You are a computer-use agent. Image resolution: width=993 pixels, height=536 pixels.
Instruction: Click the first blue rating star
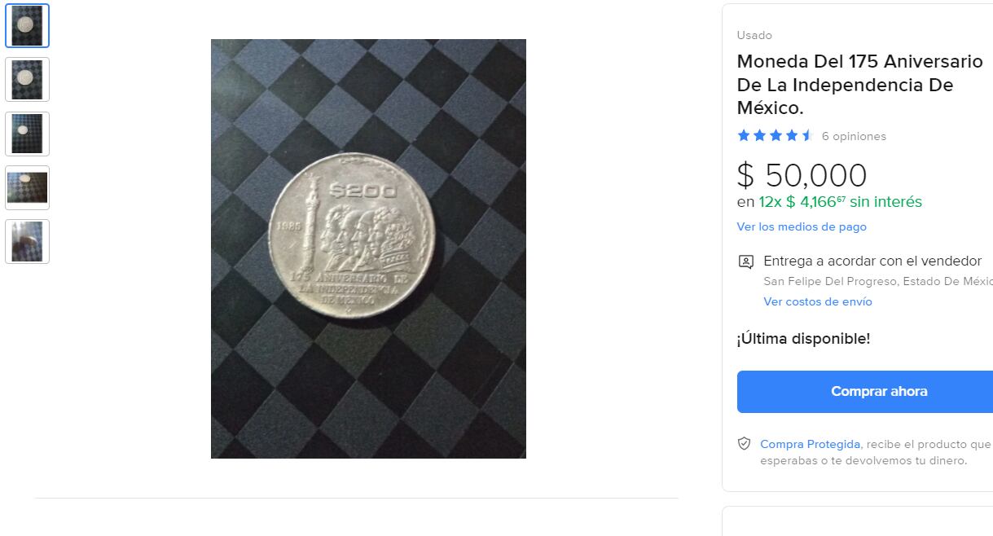click(x=744, y=136)
